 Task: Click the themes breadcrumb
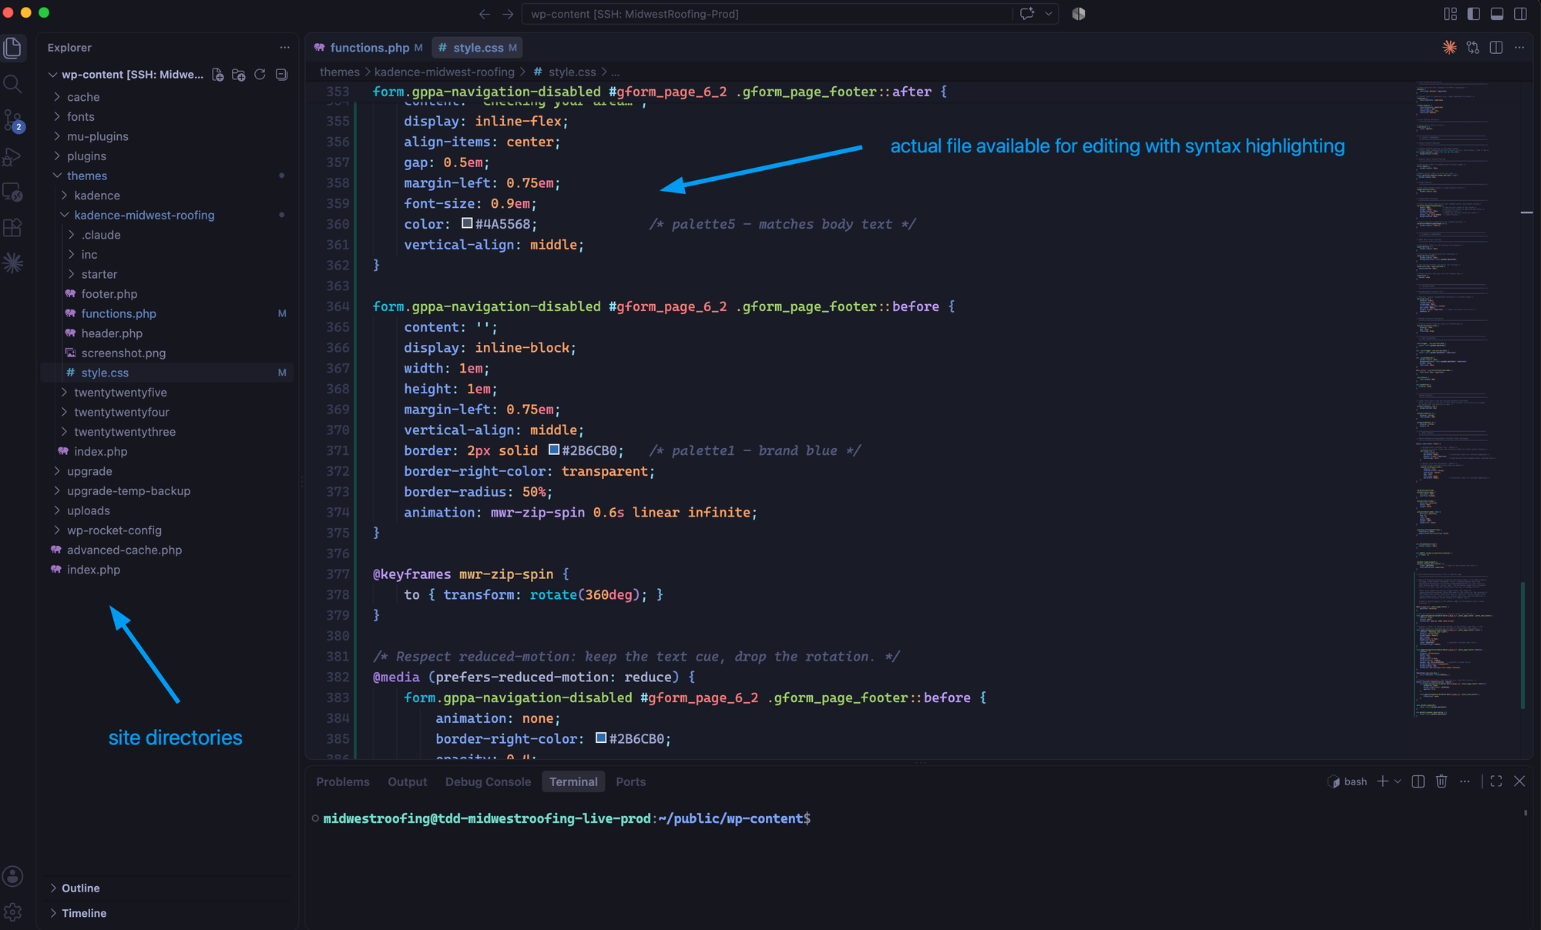(x=340, y=72)
